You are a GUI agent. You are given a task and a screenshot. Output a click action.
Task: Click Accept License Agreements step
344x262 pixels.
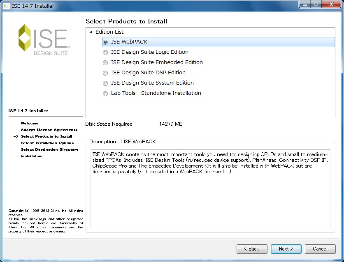[x=49, y=130]
